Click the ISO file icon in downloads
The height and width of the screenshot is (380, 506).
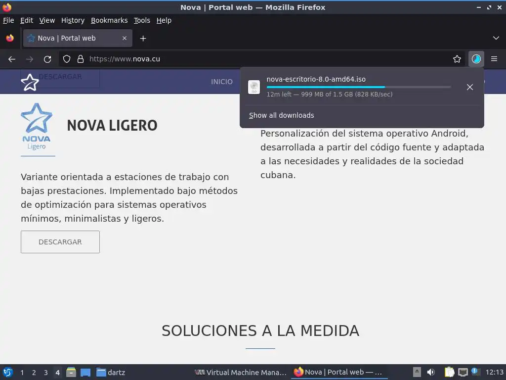(254, 87)
